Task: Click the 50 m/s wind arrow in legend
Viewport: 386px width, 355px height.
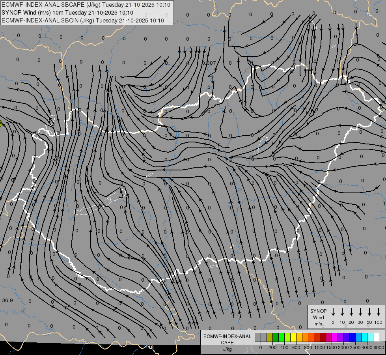Action: [369, 312]
